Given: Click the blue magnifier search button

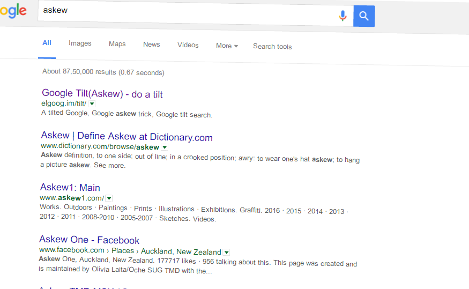Looking at the screenshot, I should tap(364, 16).
